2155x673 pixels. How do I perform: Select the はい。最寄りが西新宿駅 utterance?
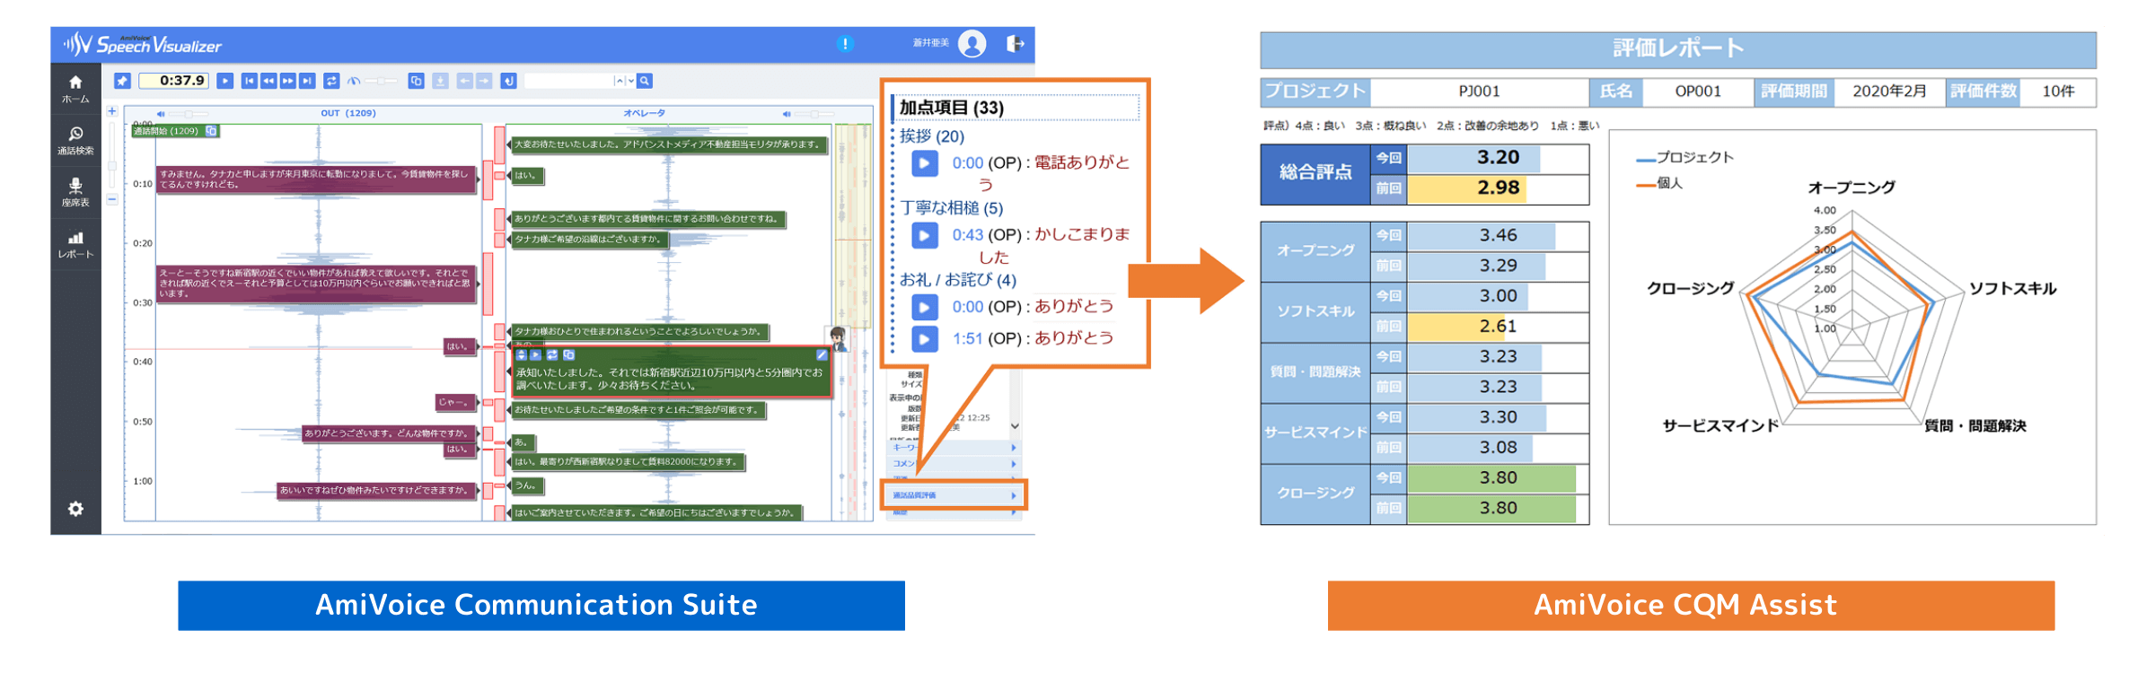click(628, 462)
